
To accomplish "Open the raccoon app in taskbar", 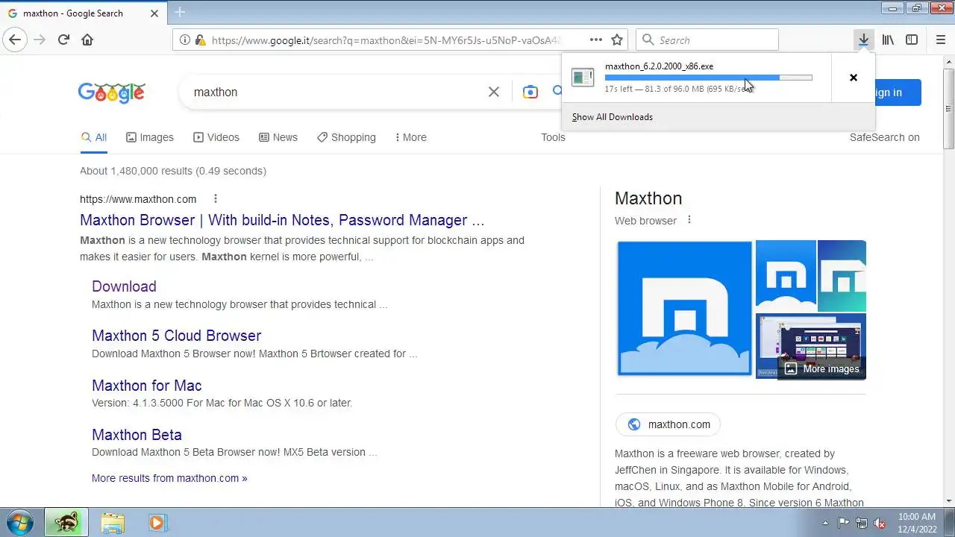I will tap(66, 522).
